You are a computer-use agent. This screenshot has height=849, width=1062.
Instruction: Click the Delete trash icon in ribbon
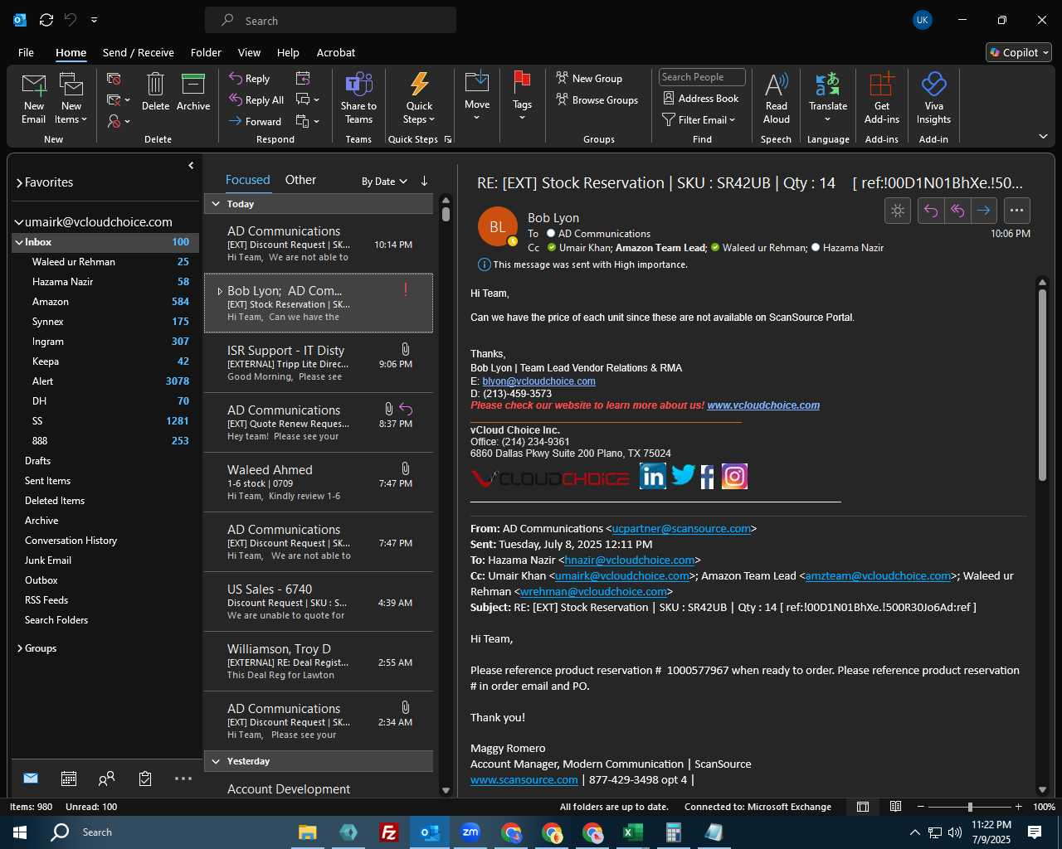[x=155, y=91]
